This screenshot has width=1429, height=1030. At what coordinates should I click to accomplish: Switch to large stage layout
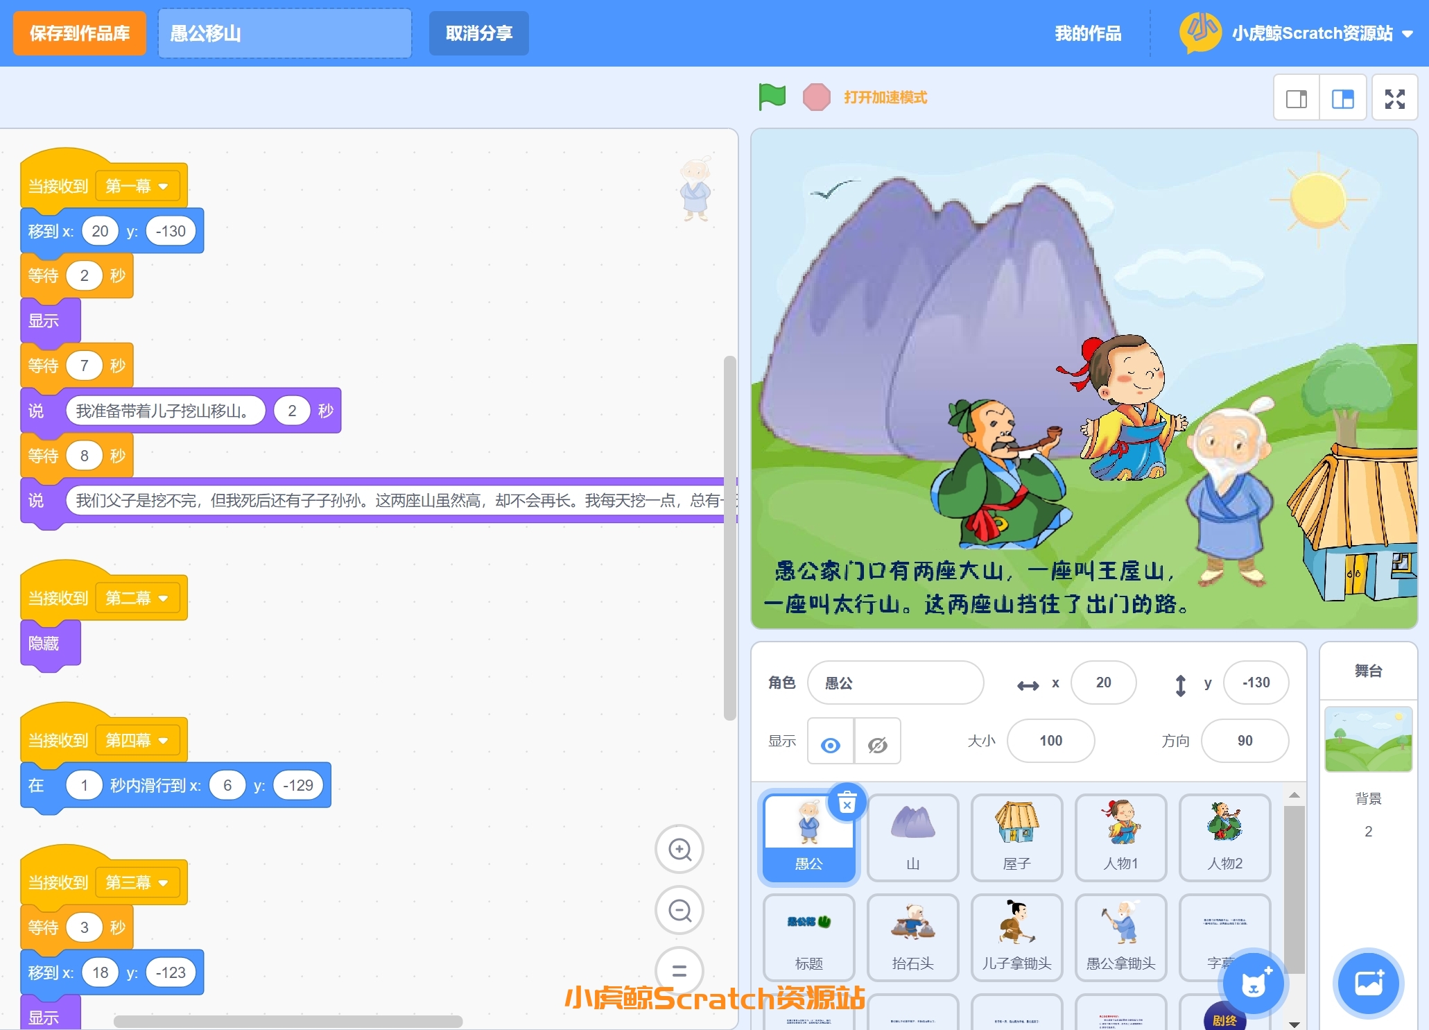[1343, 98]
